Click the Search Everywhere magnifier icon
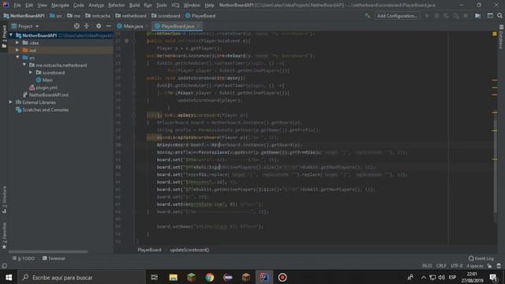The height and width of the screenshot is (284, 505). pyautogui.click(x=499, y=16)
